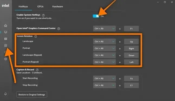
Task: Show help for Enable System HotKeys
Action: (43, 15)
